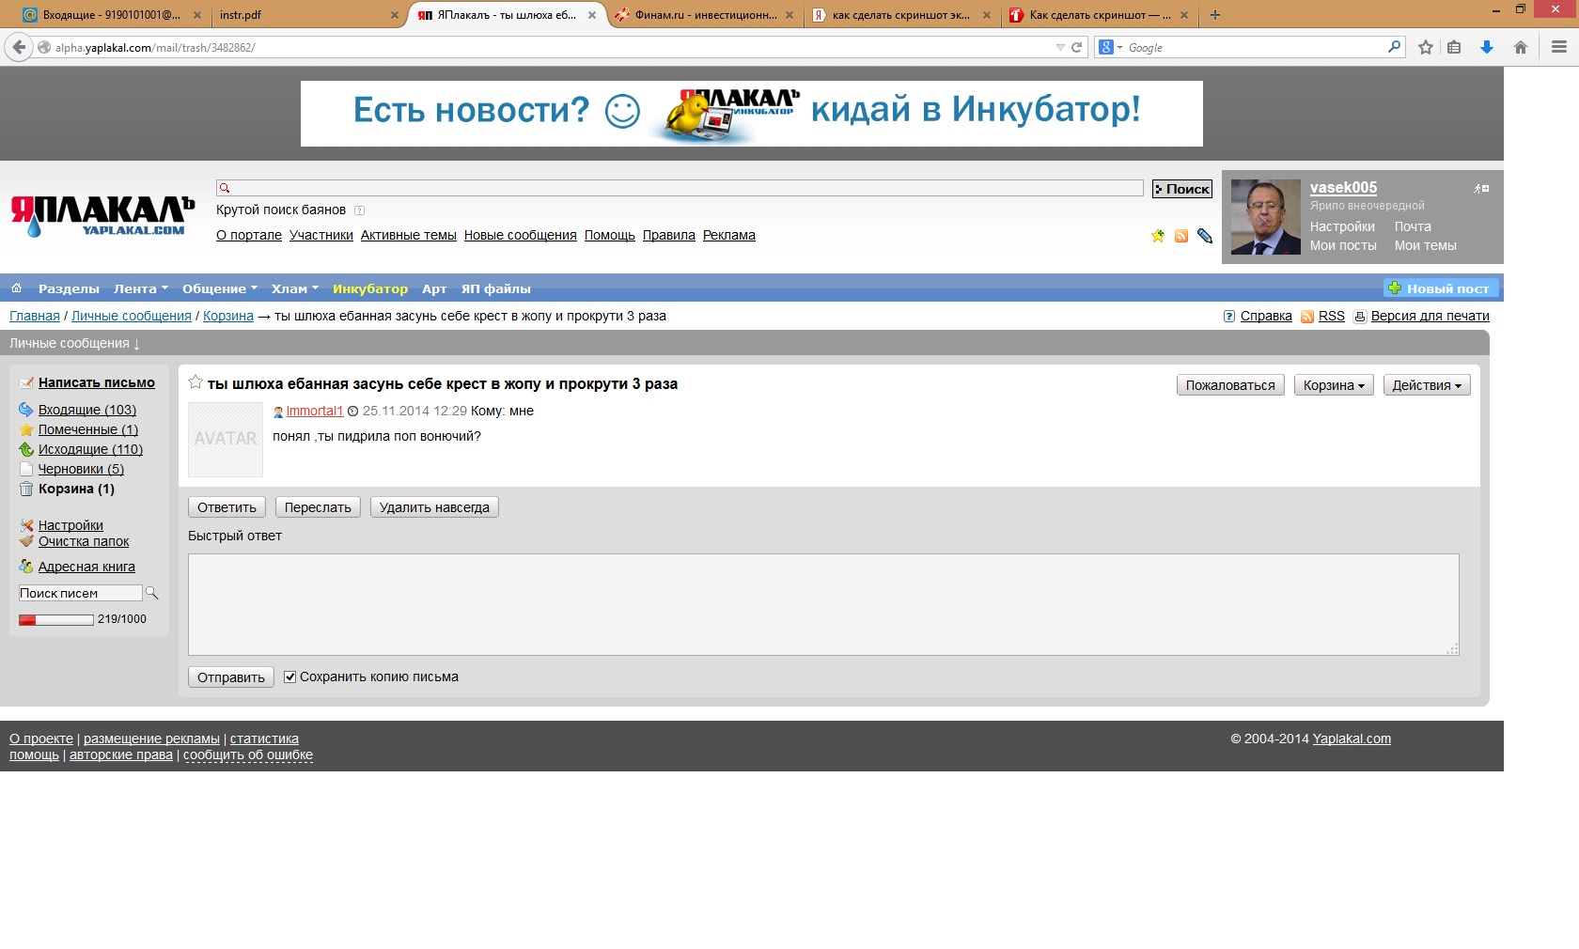Bookmark this page with the toolbar star
Screen dimensions: 1579x949
[1426, 47]
